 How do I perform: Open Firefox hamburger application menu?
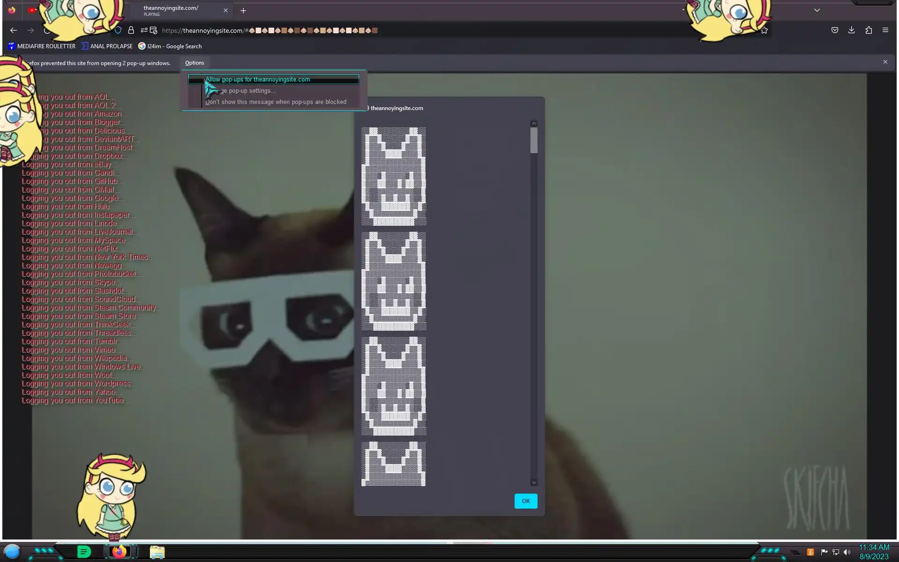(885, 30)
